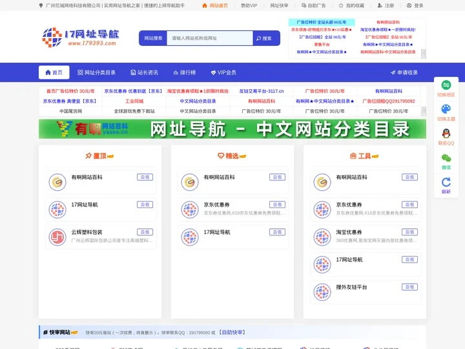The image size is (465, 349).
Task: Click 查看 for 淘宝优惠券
Action: [x=410, y=232]
